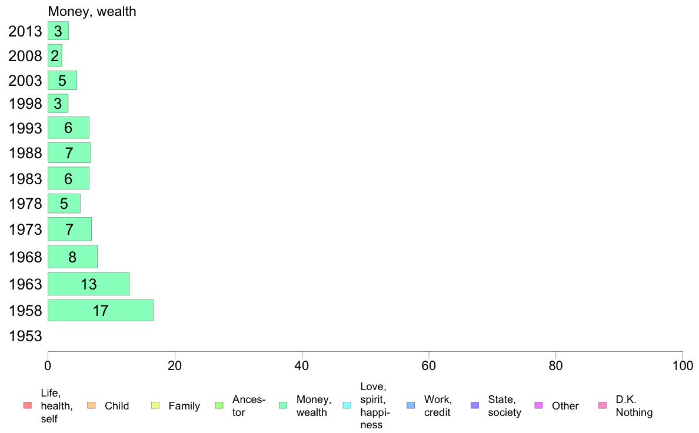Select the Ancestor legend color swatch

click(219, 405)
